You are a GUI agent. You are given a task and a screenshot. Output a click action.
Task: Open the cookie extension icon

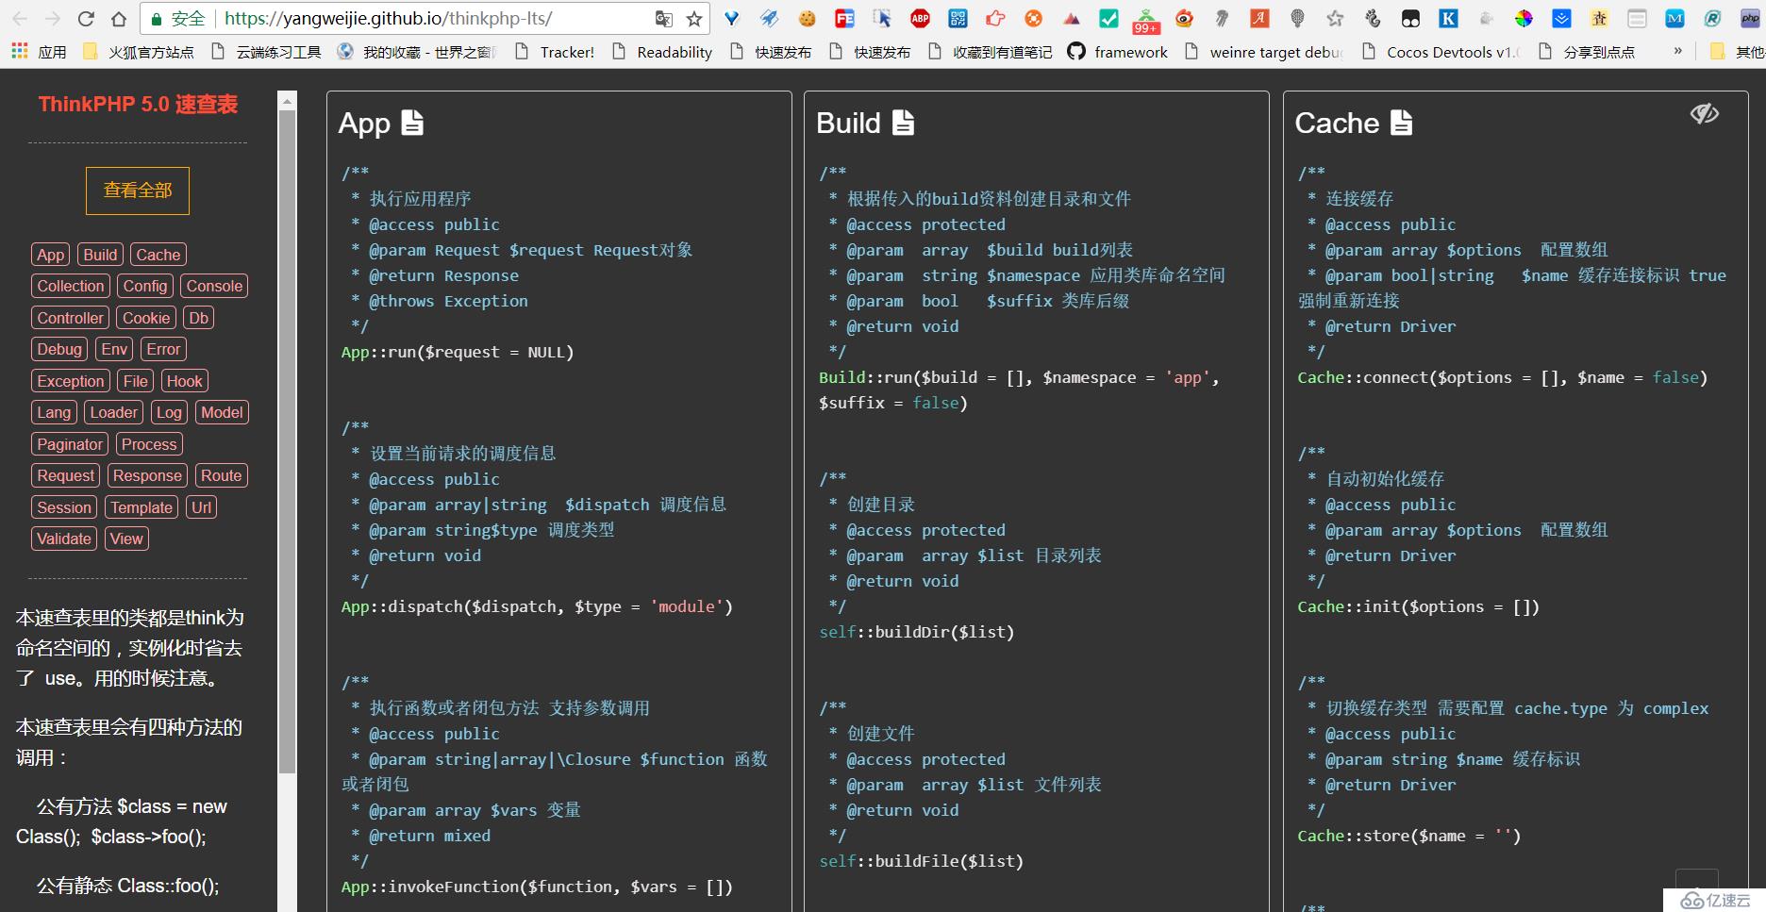pyautogui.click(x=807, y=18)
